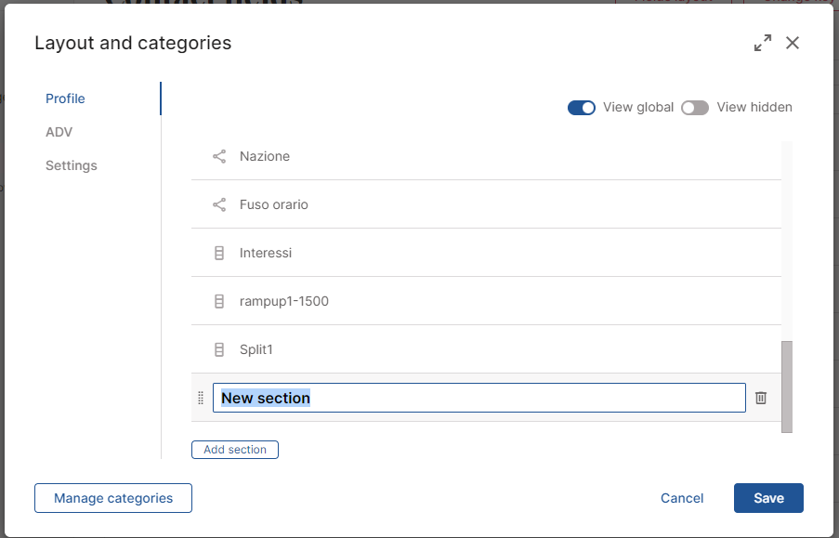Disable the View global toggle

pyautogui.click(x=582, y=108)
